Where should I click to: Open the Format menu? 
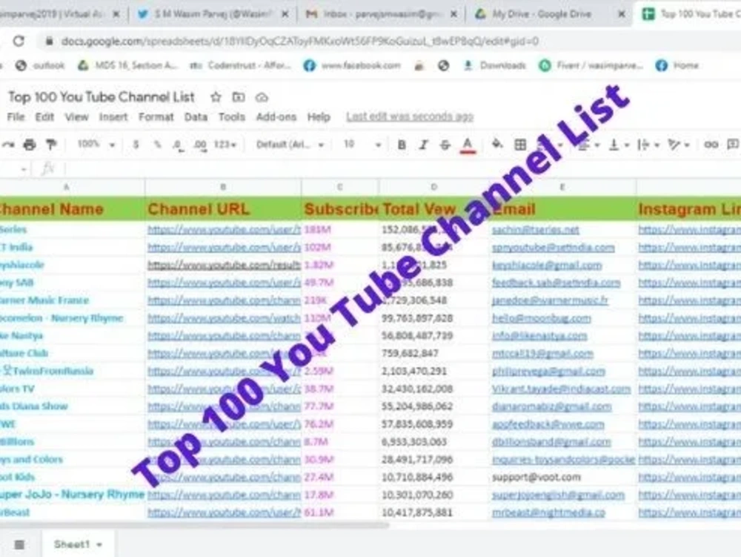156,116
